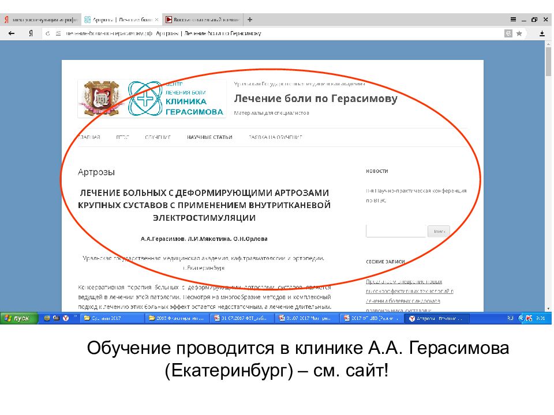Go back with the browser back arrow
This screenshot has width=554, height=415.
coord(12,33)
